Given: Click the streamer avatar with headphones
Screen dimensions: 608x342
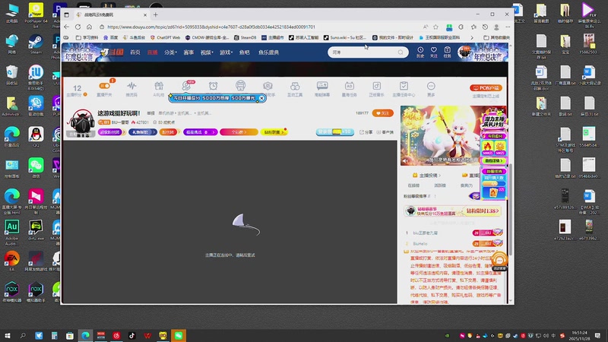Looking at the screenshot, I should [x=82, y=122].
